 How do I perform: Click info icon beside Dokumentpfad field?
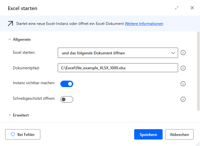(x=183, y=68)
